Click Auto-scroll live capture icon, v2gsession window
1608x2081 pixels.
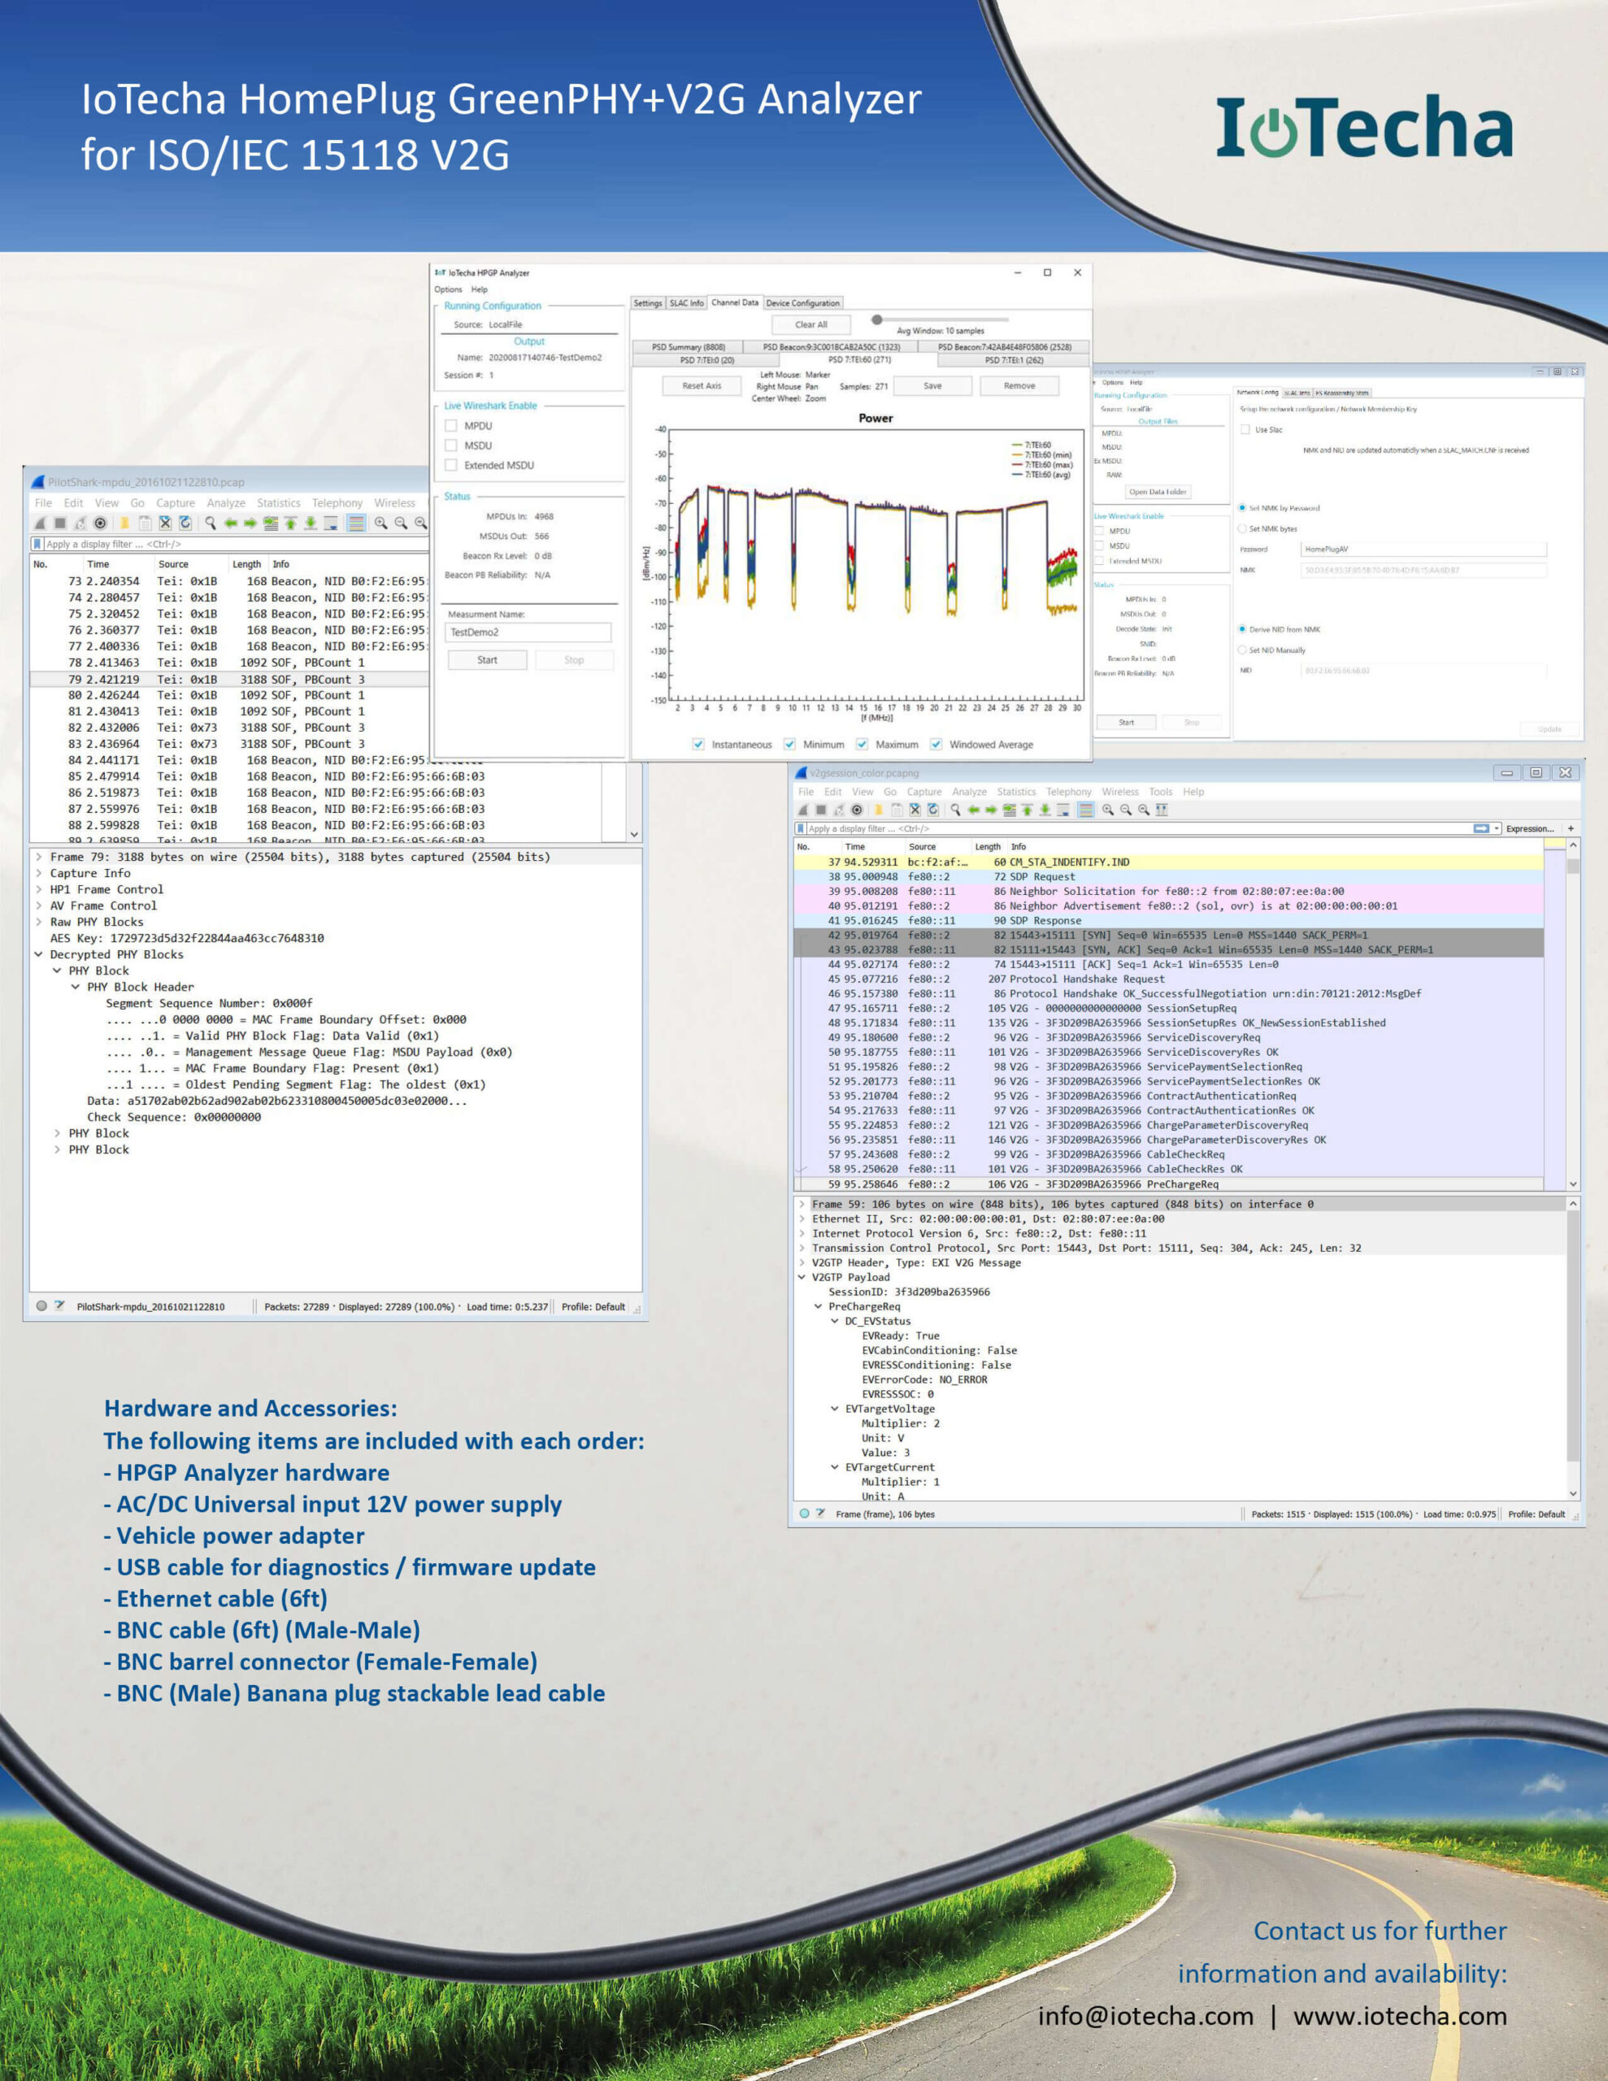[1063, 810]
